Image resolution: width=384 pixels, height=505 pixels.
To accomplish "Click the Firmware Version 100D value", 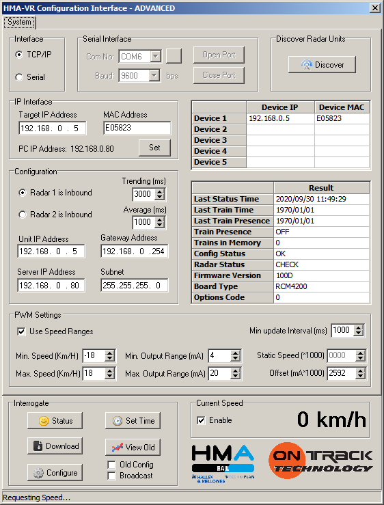I will 322,275.
